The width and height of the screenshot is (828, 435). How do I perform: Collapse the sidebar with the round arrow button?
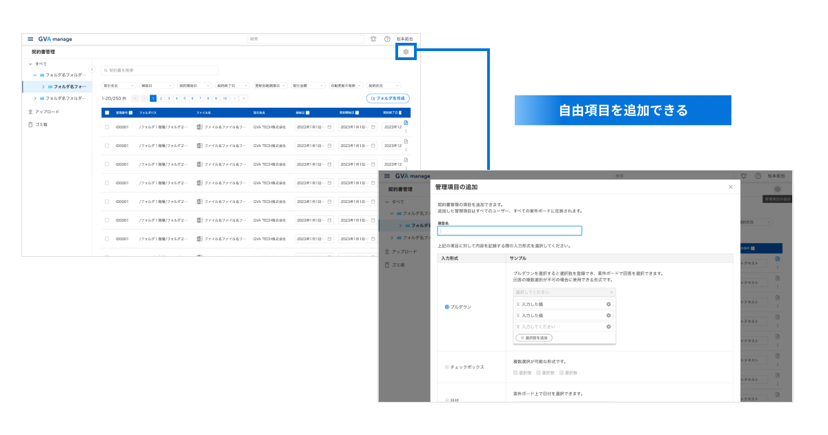tap(92, 68)
